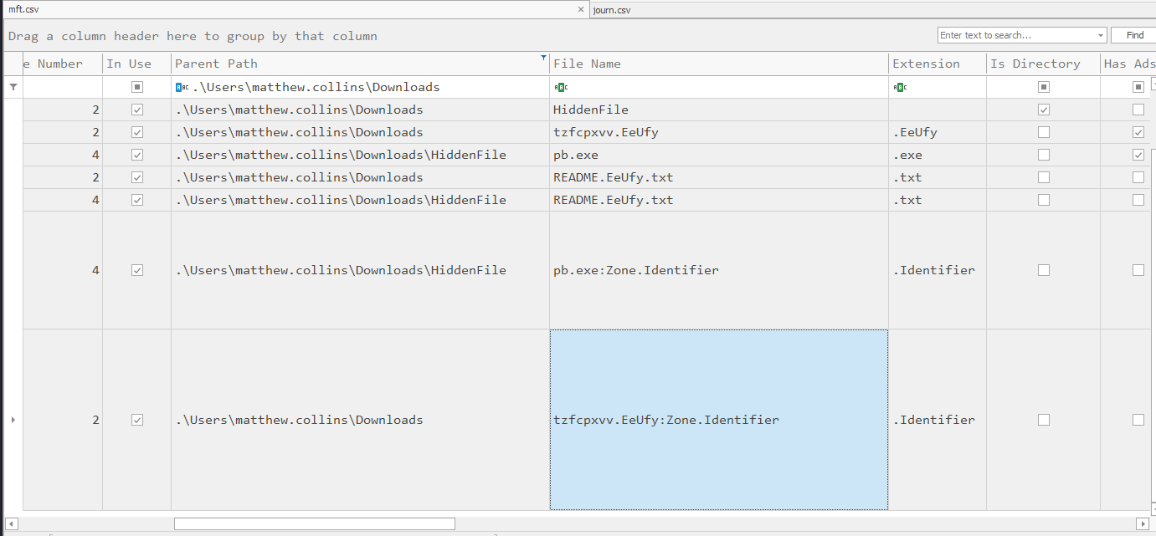Image resolution: width=1156 pixels, height=536 pixels.
Task: Click the Find button
Action: click(x=1134, y=35)
